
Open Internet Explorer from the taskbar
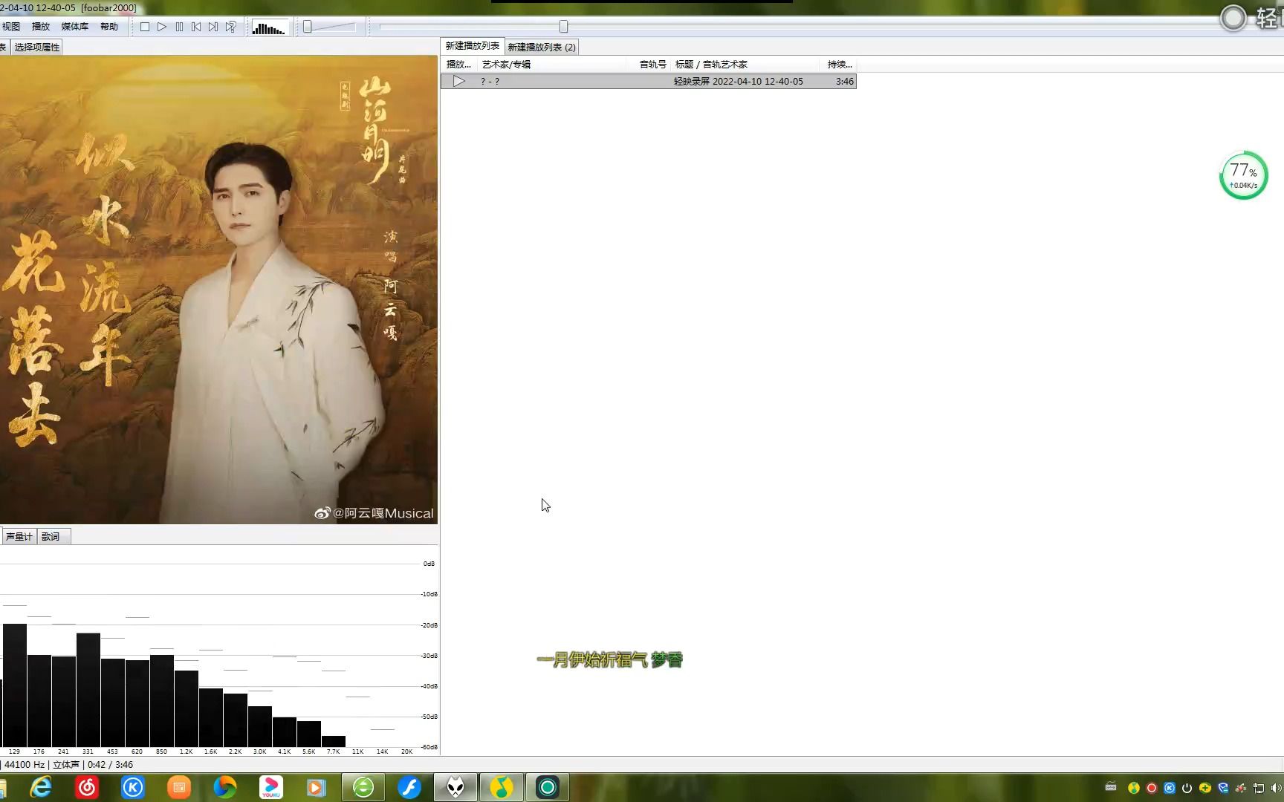41,787
